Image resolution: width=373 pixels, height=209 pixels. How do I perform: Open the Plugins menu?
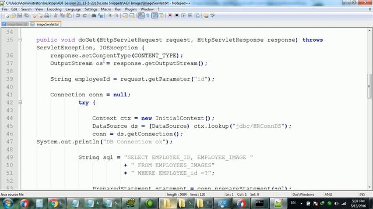(131, 9)
